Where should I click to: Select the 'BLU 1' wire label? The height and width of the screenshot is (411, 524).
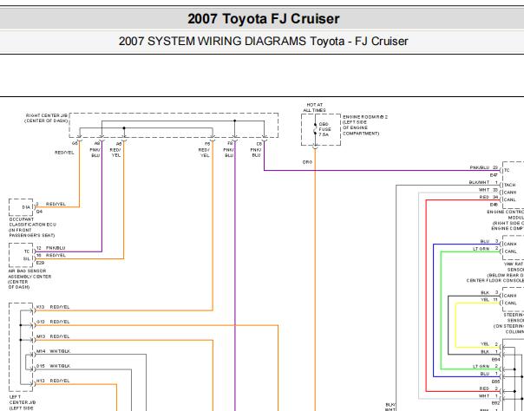pos(489,374)
